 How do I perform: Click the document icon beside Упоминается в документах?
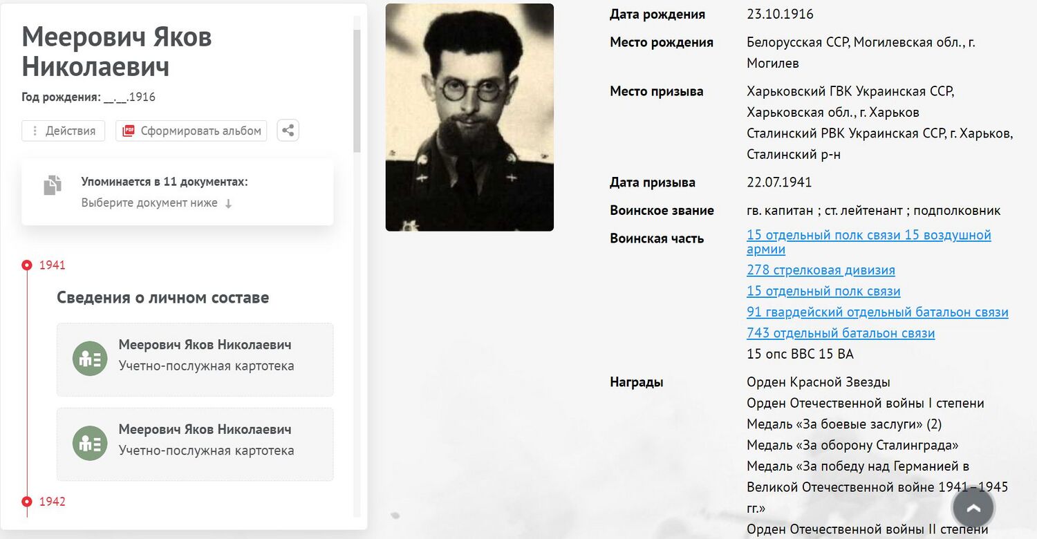(x=53, y=185)
